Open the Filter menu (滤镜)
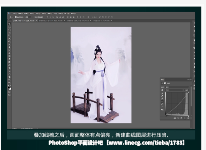This screenshot has height=150, width=206. 50,13
